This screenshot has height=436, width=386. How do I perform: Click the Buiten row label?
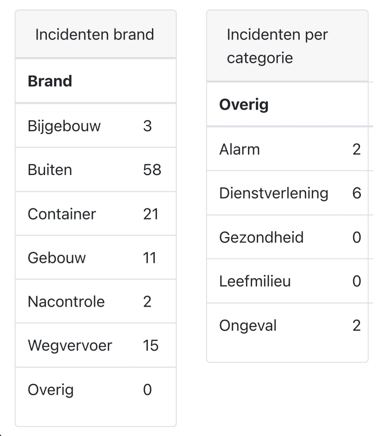pos(50,170)
